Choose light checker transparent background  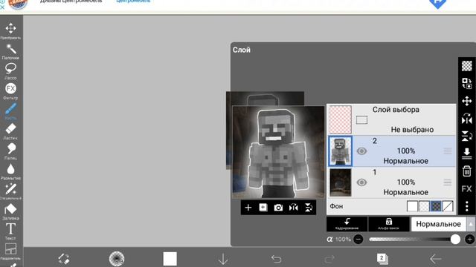point(424,206)
